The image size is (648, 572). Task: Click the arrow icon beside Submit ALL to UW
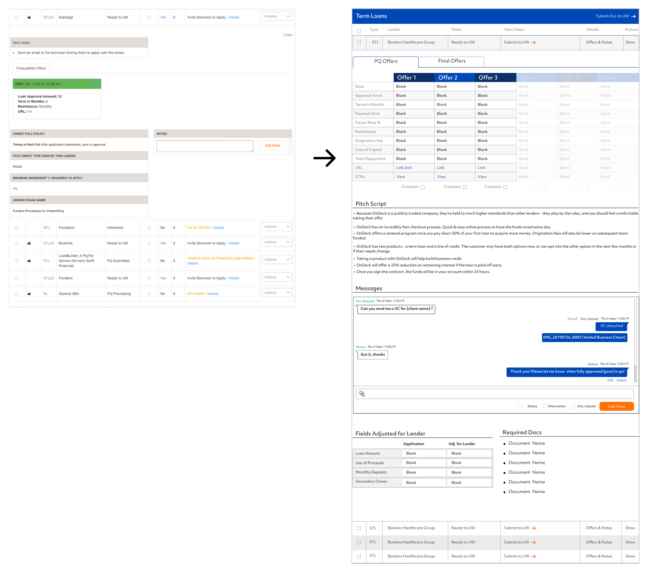[x=633, y=16]
